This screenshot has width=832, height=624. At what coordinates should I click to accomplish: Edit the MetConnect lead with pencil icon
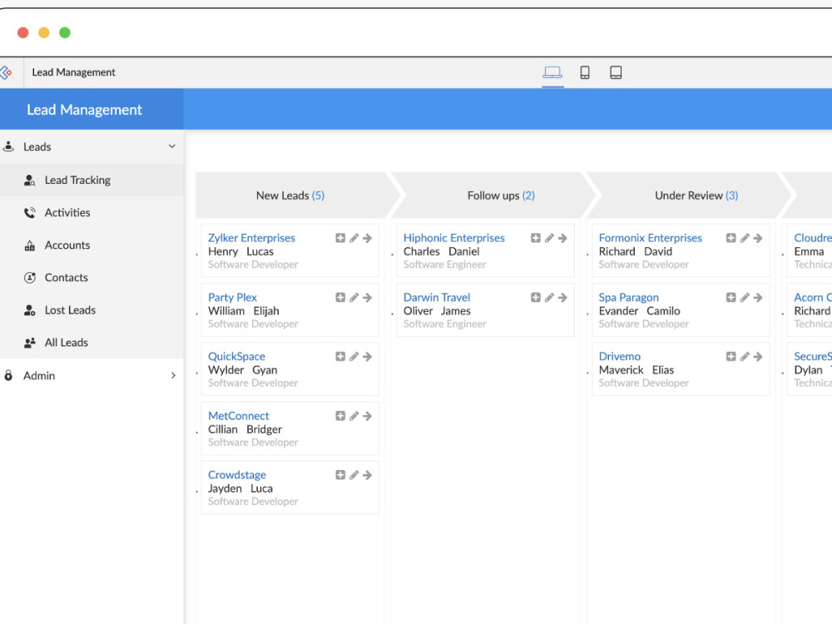[354, 416]
